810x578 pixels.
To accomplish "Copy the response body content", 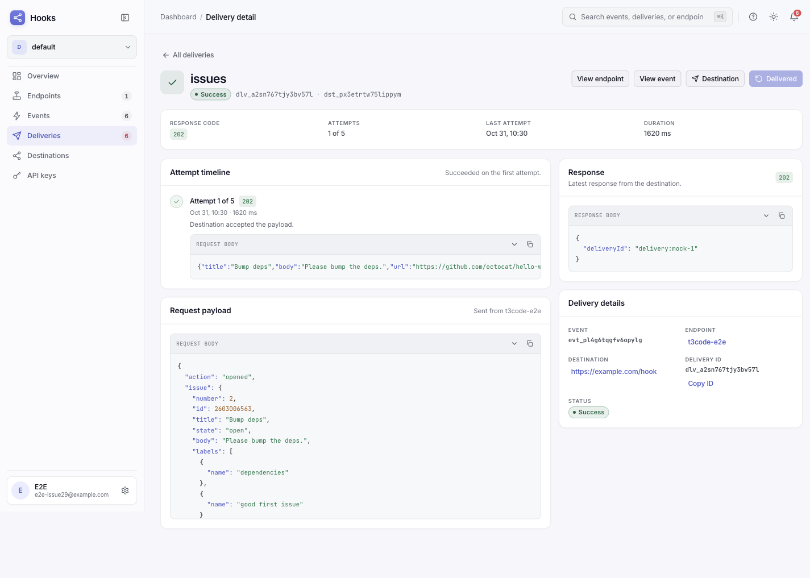I will click(x=782, y=215).
